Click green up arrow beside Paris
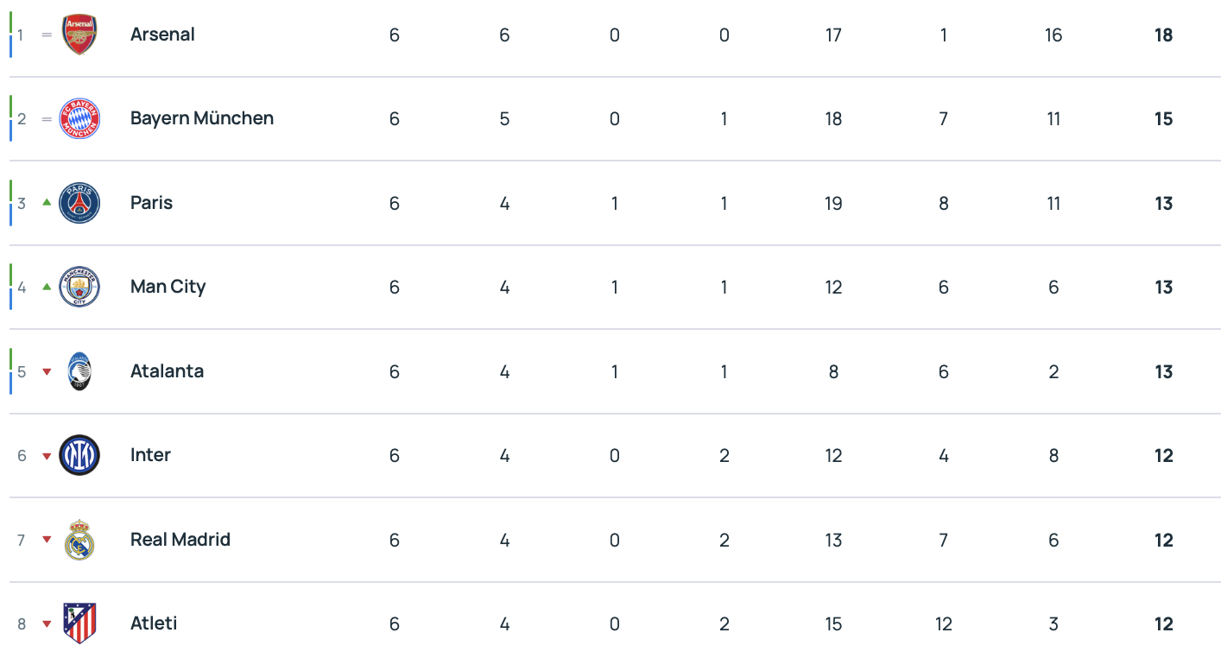The image size is (1221, 658). tap(47, 203)
